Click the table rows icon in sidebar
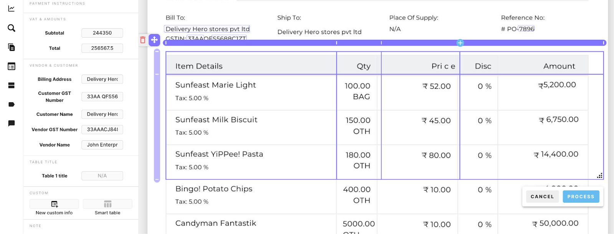The height and width of the screenshot is (234, 614). coord(12,85)
